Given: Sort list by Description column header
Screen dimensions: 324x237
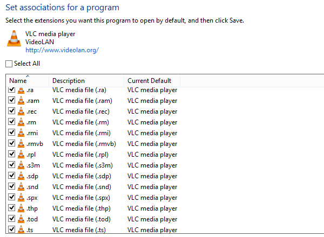Looking at the screenshot, I should tap(86, 81).
